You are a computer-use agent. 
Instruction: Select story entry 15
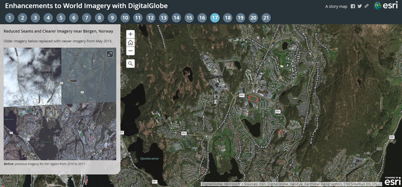coord(189,18)
